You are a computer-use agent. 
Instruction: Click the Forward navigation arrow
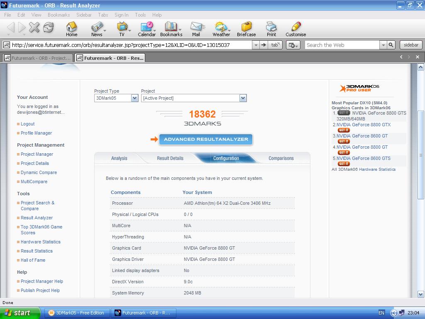click(22, 27)
